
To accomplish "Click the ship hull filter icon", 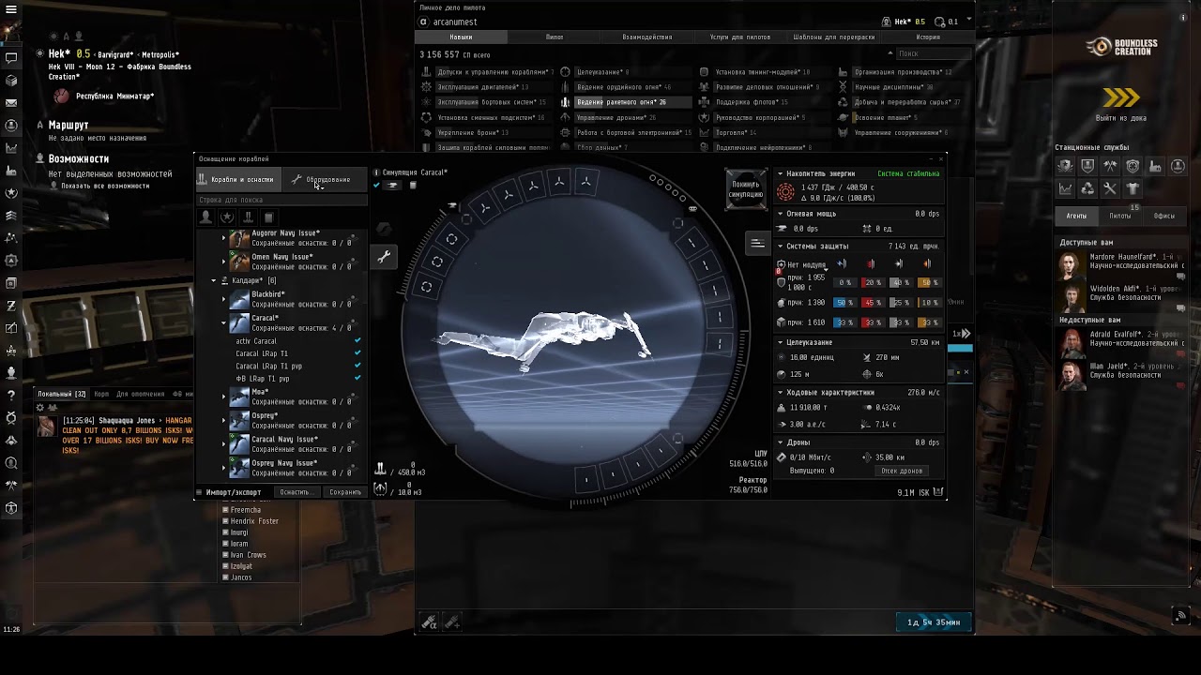I will tap(248, 217).
